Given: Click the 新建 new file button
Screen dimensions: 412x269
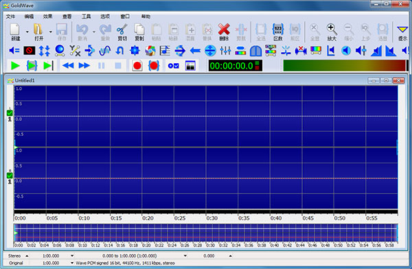Looking at the screenshot, I should [15, 32].
